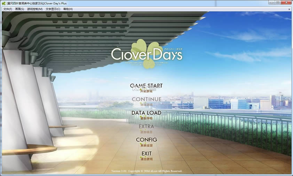293x176 pixels.
Task: Click the small x at menu bar right
Action: pos(289,9)
